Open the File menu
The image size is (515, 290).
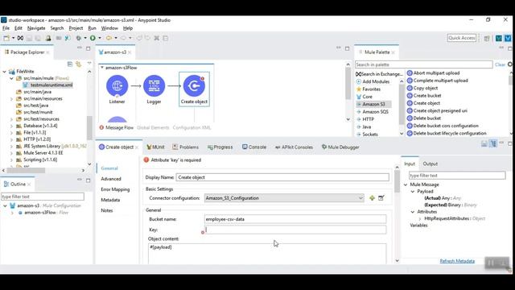point(6,28)
